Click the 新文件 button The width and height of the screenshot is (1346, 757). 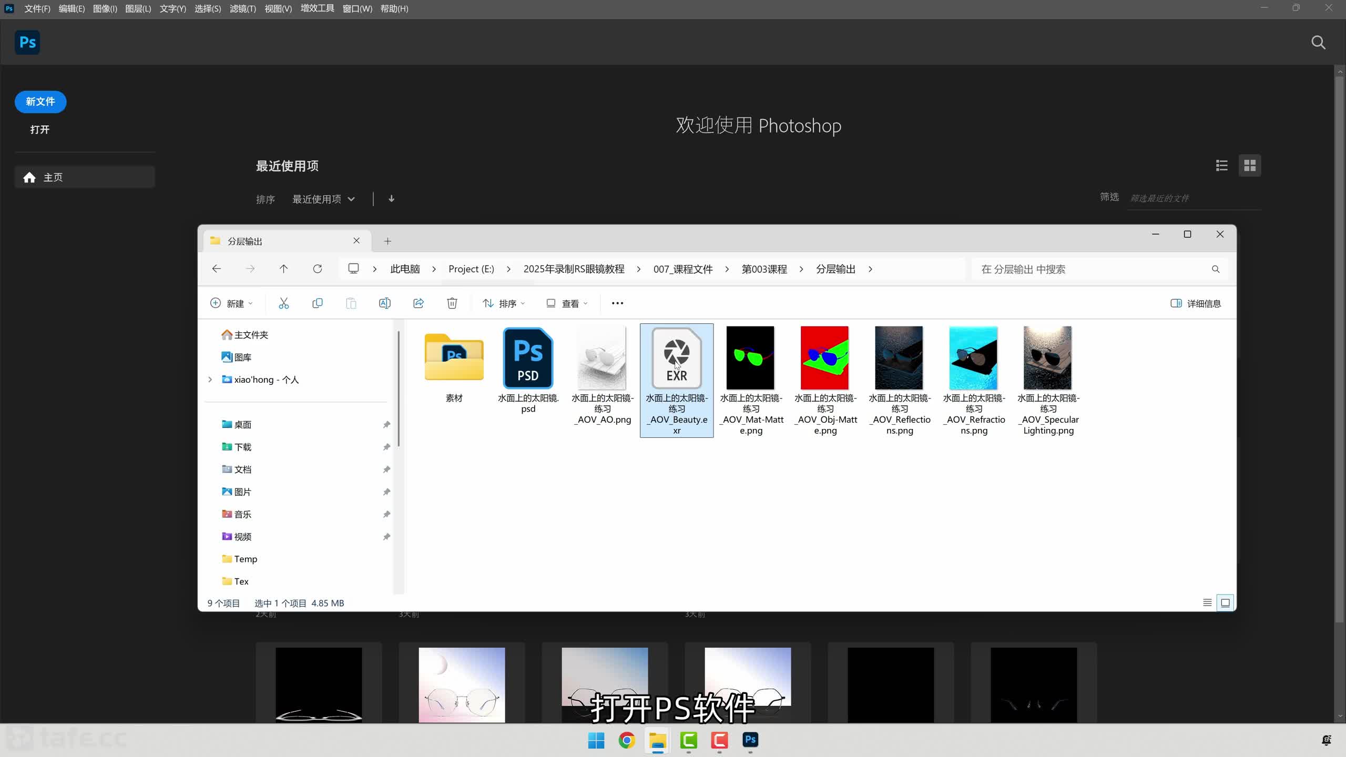(40, 101)
